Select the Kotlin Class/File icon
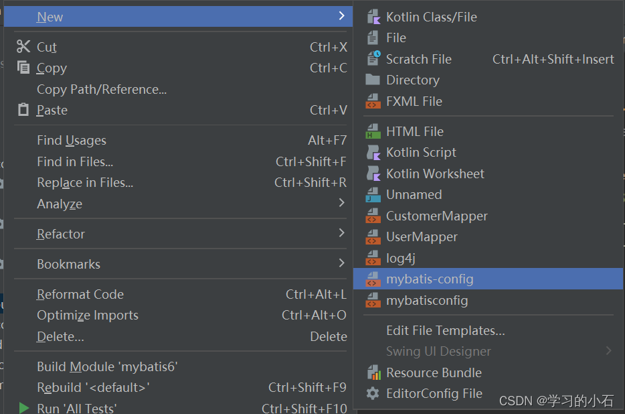 (x=373, y=17)
